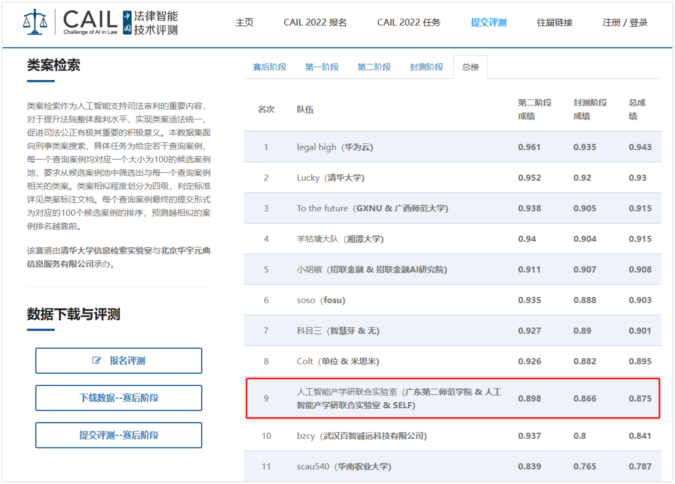Click total score 0.943 of legal high
Viewport: 675px width, 484px height.
640,147
